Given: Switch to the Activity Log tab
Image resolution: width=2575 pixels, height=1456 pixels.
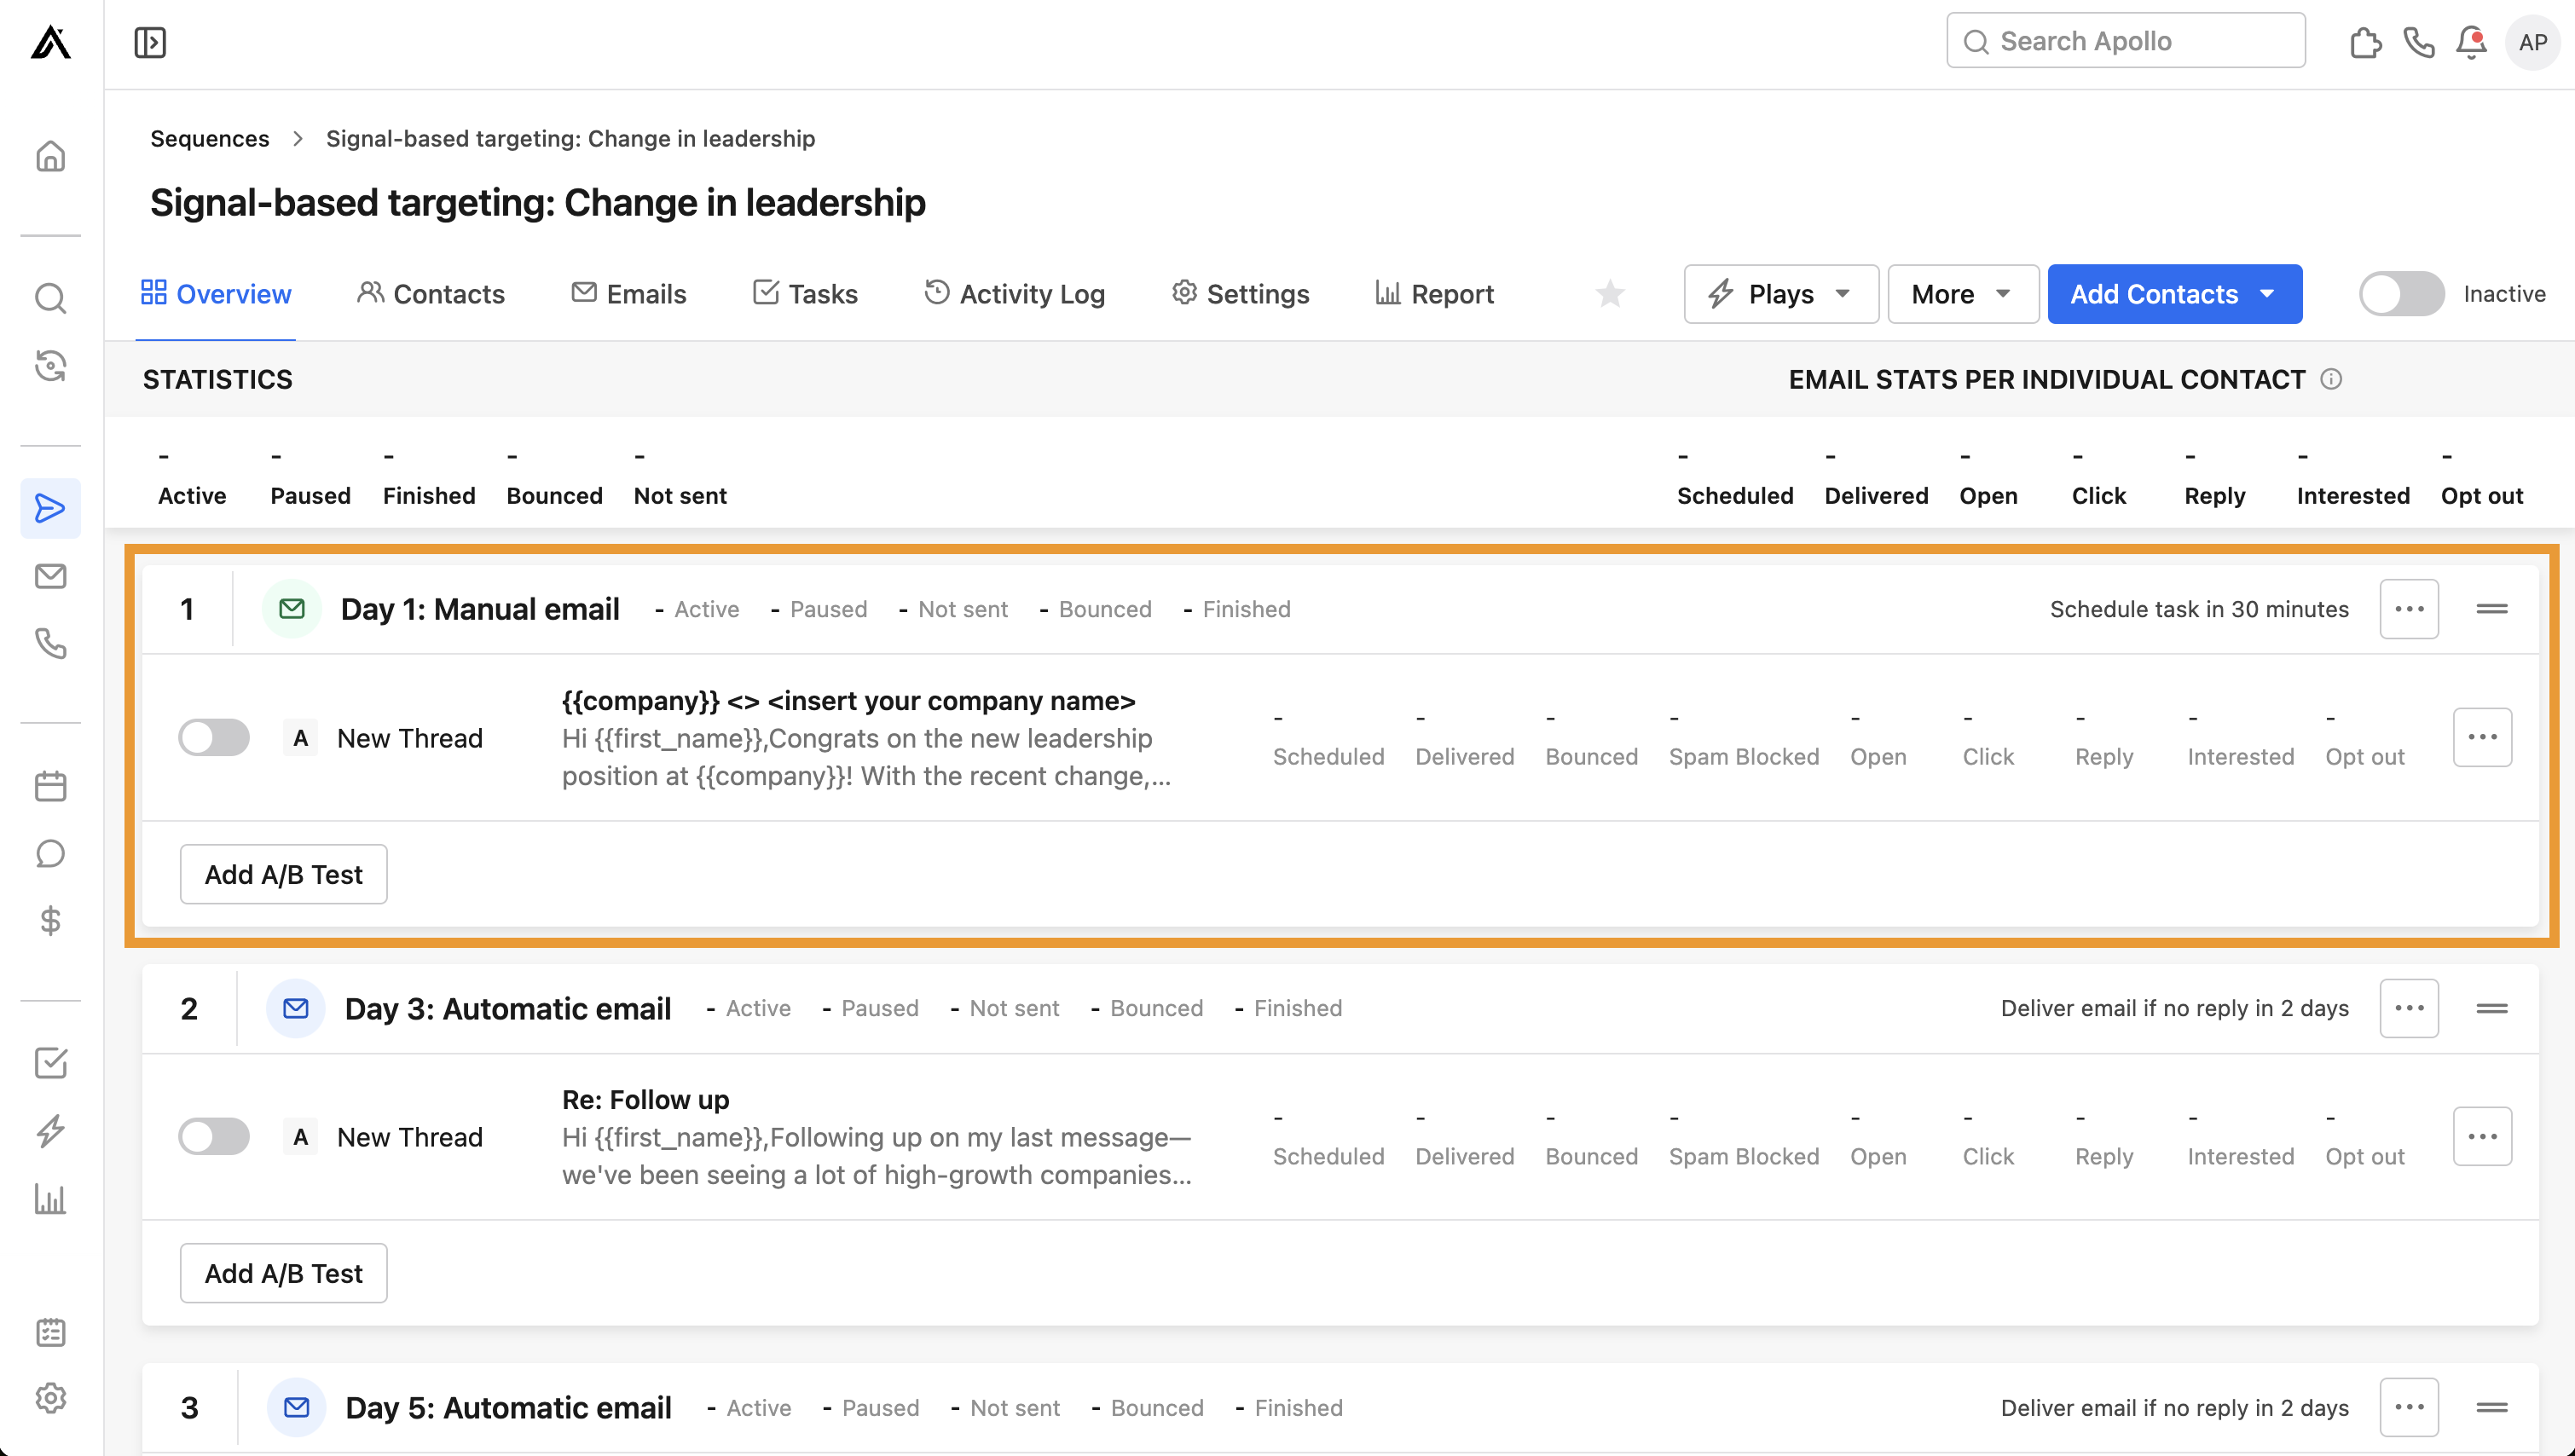Looking at the screenshot, I should tap(1014, 293).
